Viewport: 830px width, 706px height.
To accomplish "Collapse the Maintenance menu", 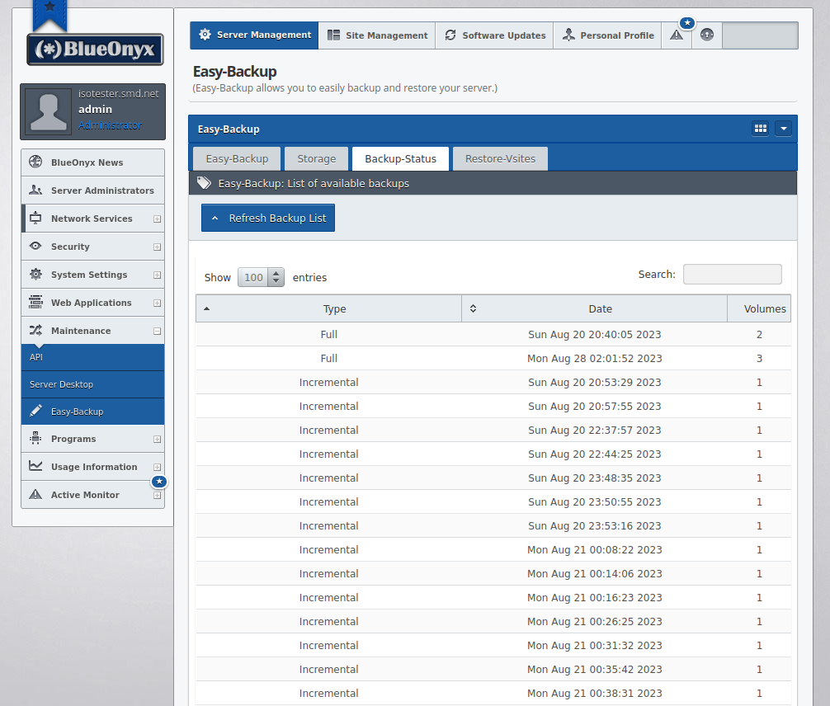I will click(x=158, y=332).
